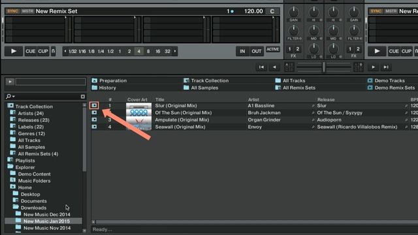Click the right deck play button
The image size is (418, 235).
pos(377,51)
